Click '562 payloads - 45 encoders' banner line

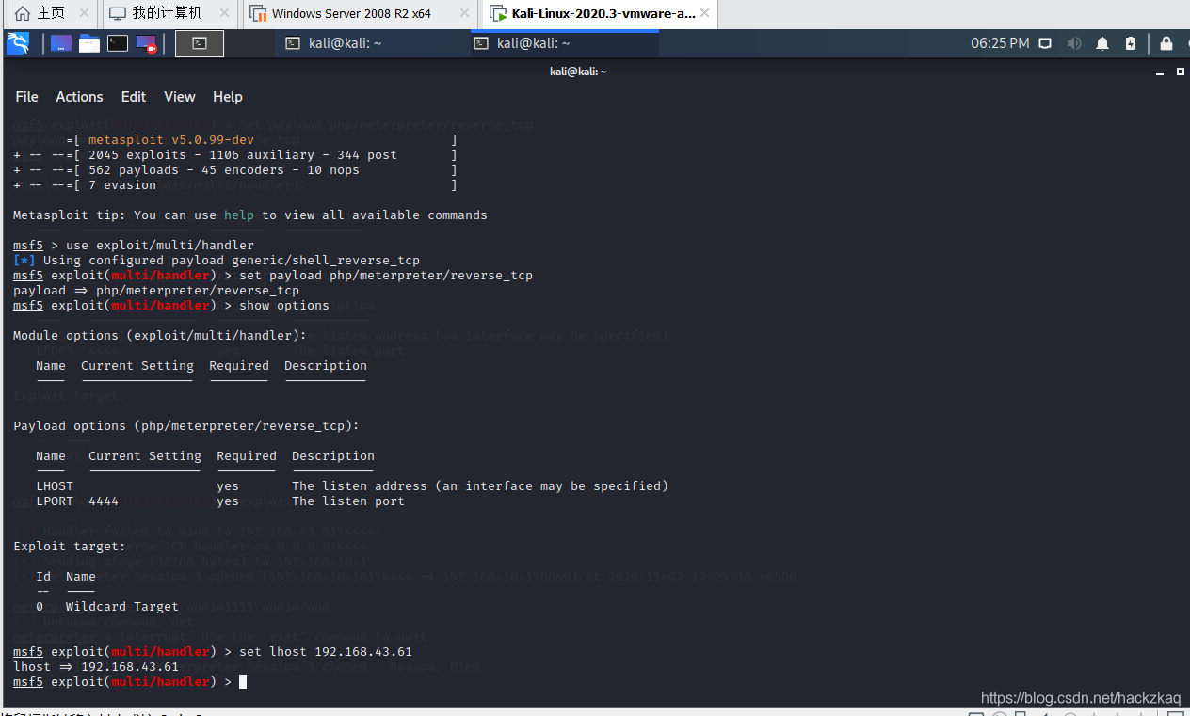tap(224, 170)
